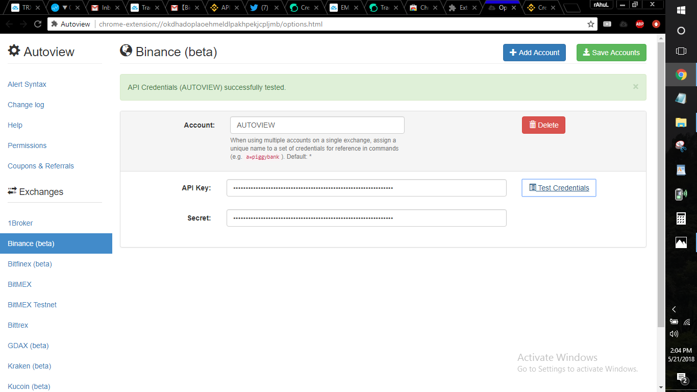Test the Binance API credentials
The width and height of the screenshot is (697, 392).
coord(559,188)
